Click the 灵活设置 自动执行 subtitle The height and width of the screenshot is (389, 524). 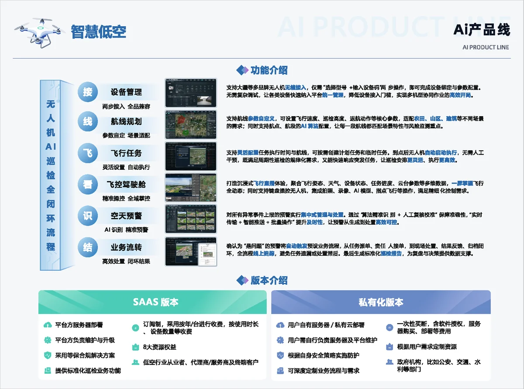[x=126, y=167]
